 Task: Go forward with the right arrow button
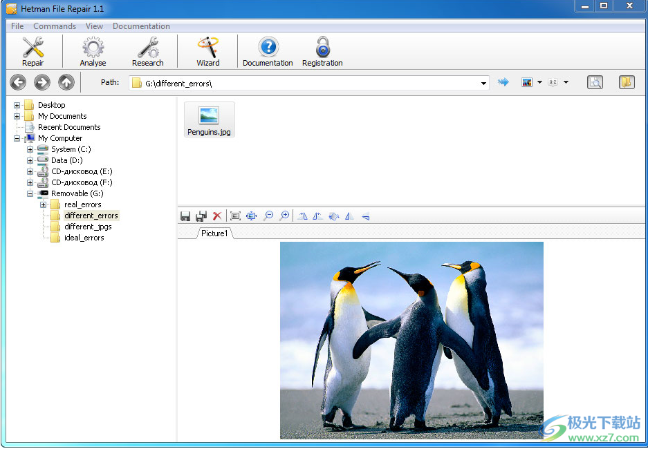(42, 82)
